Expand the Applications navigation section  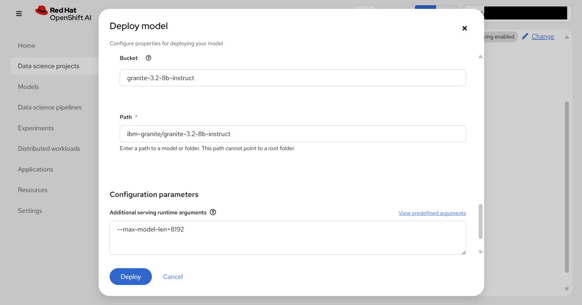[36, 169]
